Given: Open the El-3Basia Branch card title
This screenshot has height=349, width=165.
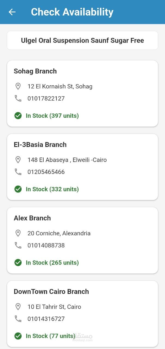Looking at the screenshot, I should tap(40, 145).
